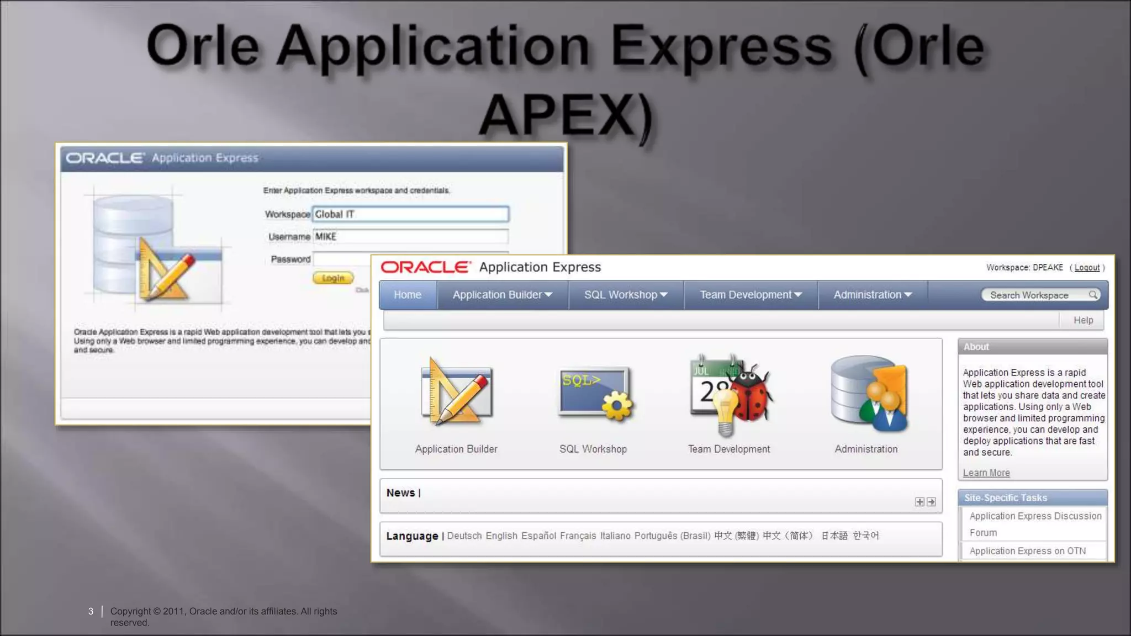The height and width of the screenshot is (636, 1131).
Task: Open the Administration database icon
Action: (869, 393)
